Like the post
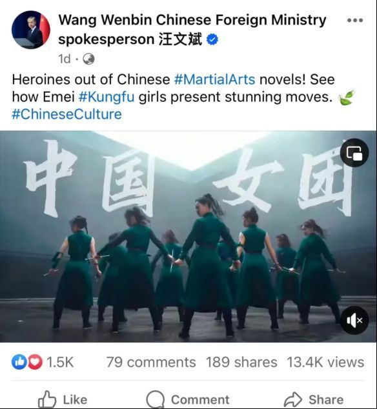 pos(63,399)
